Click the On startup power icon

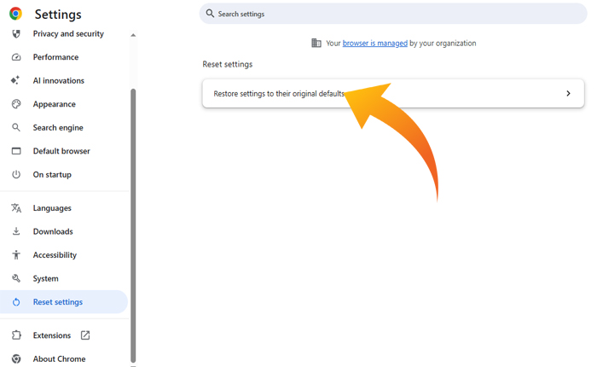pyautogui.click(x=15, y=175)
